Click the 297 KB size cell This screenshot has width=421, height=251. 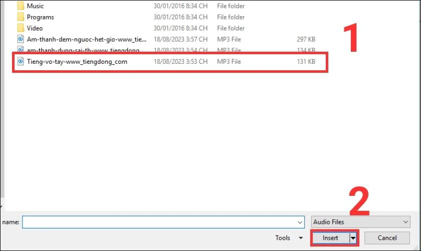306,39
